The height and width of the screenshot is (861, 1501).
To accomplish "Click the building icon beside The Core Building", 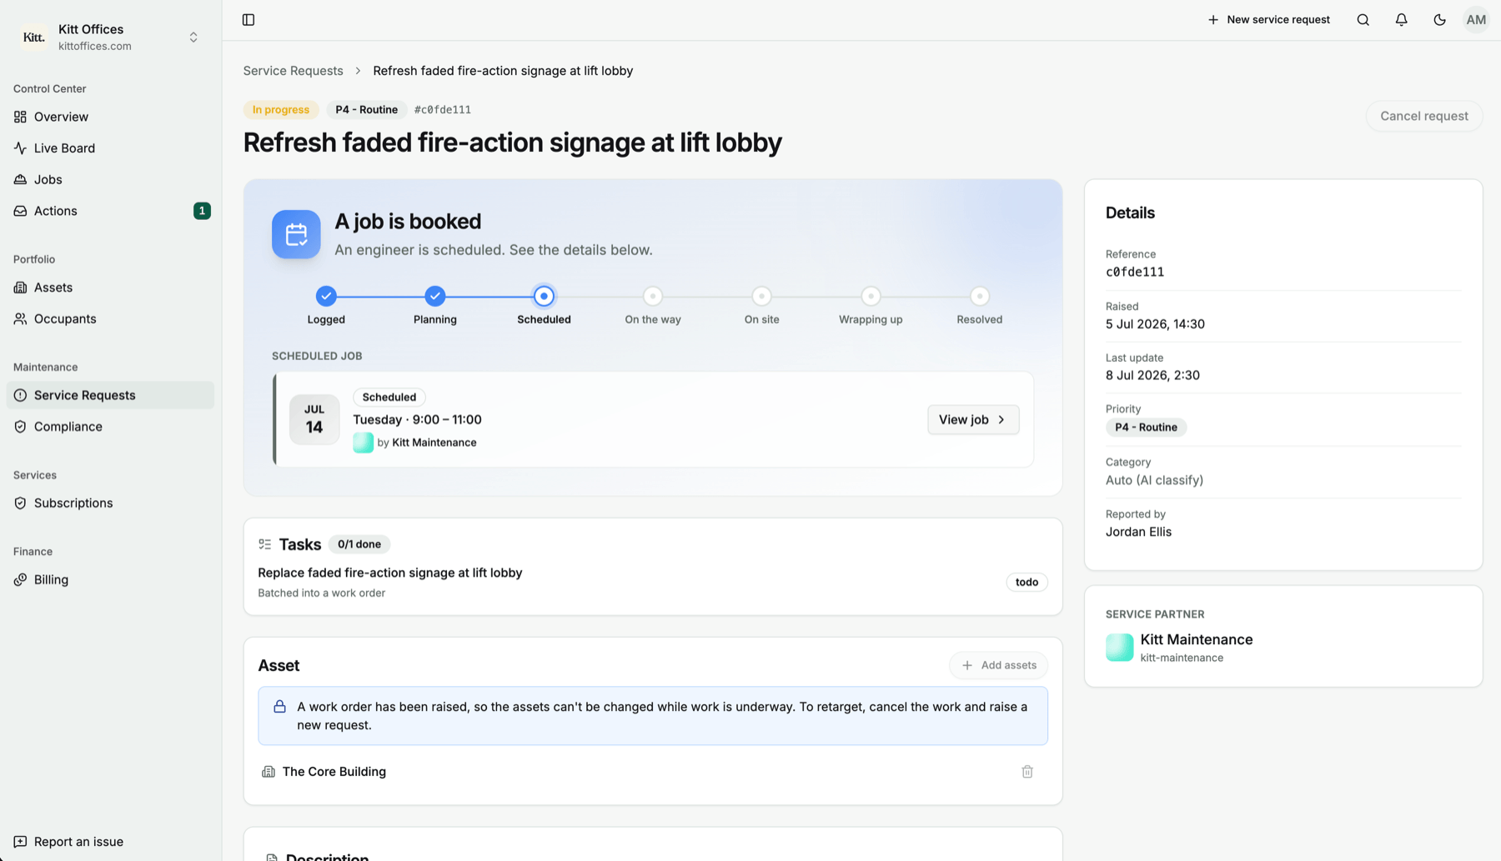I will click(x=269, y=772).
